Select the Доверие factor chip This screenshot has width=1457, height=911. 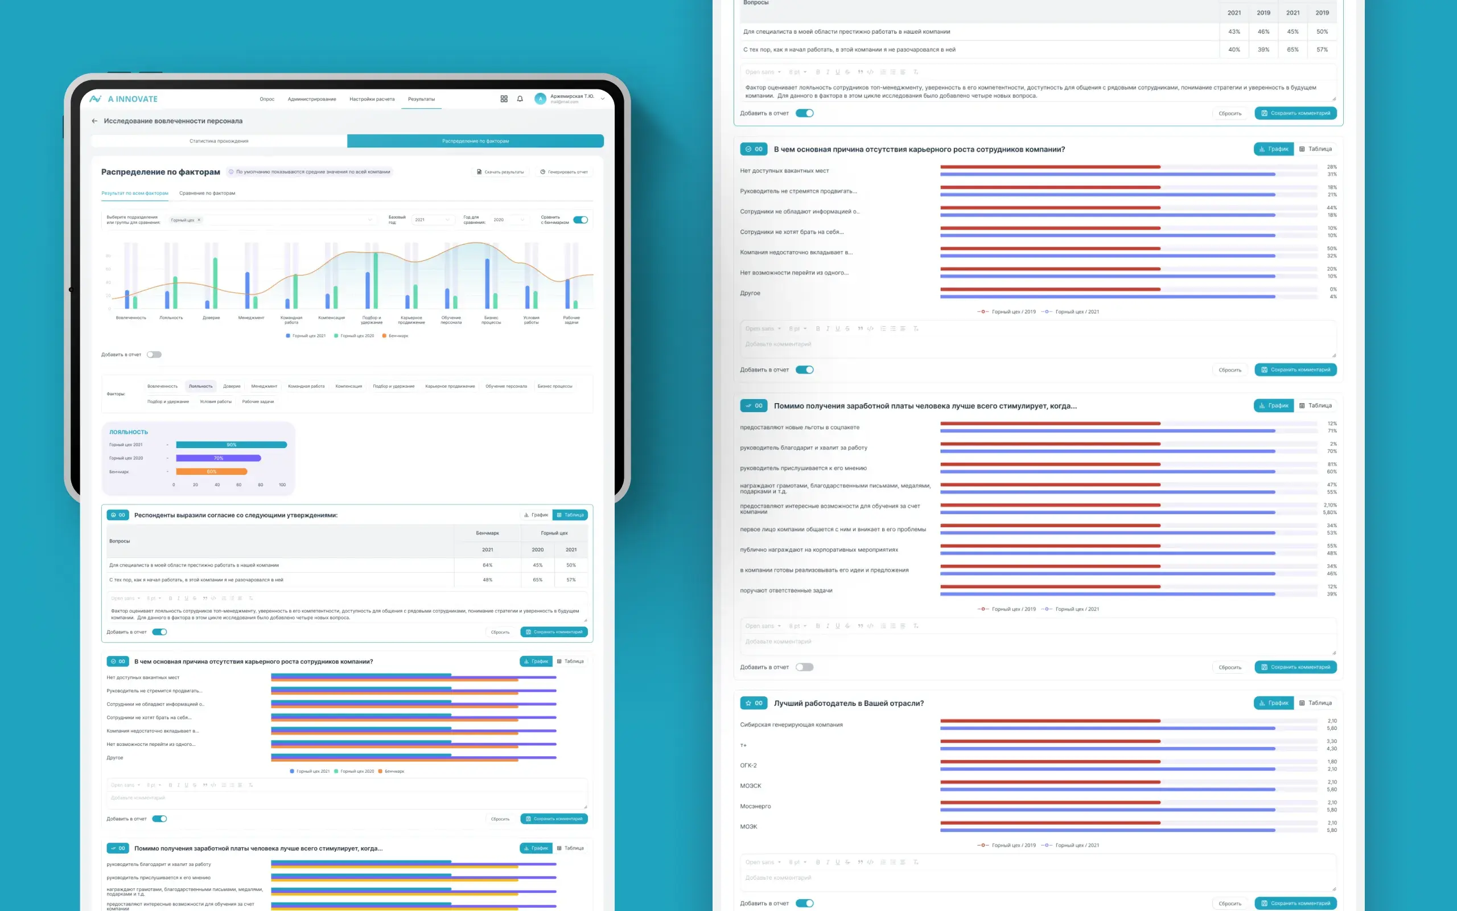(x=232, y=386)
